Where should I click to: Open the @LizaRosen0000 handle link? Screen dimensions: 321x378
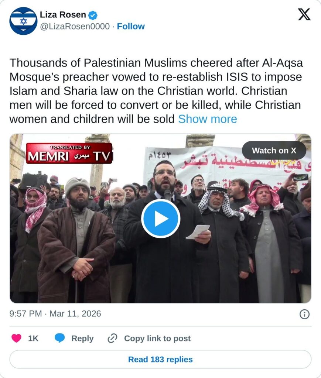[x=75, y=26]
